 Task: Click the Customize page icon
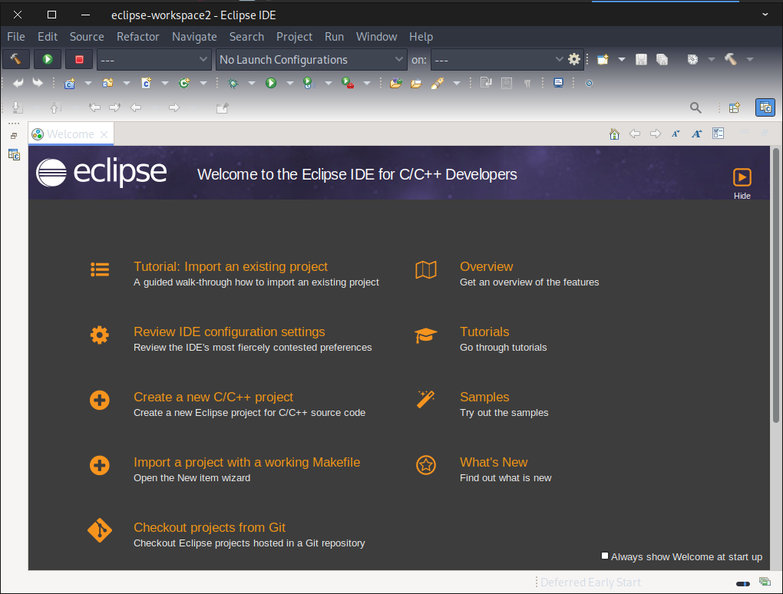point(718,134)
